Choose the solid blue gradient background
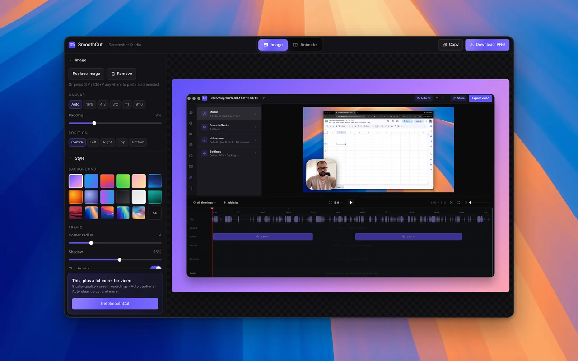This screenshot has height=361, width=578. pyautogui.click(x=91, y=181)
